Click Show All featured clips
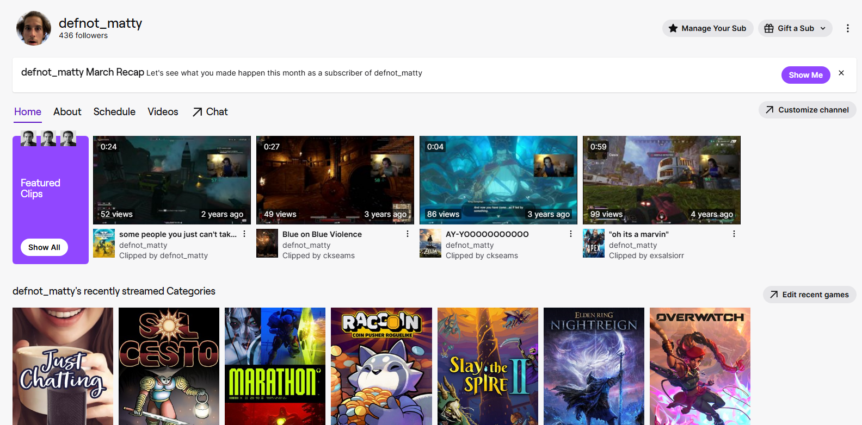 point(44,247)
